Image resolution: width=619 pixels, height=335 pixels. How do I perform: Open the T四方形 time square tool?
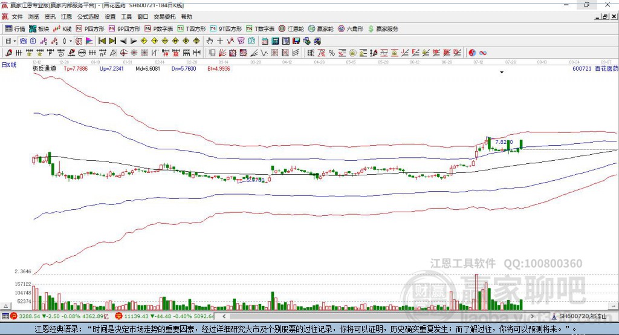pyautogui.click(x=192, y=29)
